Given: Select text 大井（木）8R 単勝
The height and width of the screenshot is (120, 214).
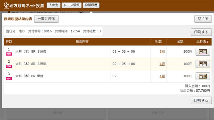Looking at the screenshot, I should 29,76.
